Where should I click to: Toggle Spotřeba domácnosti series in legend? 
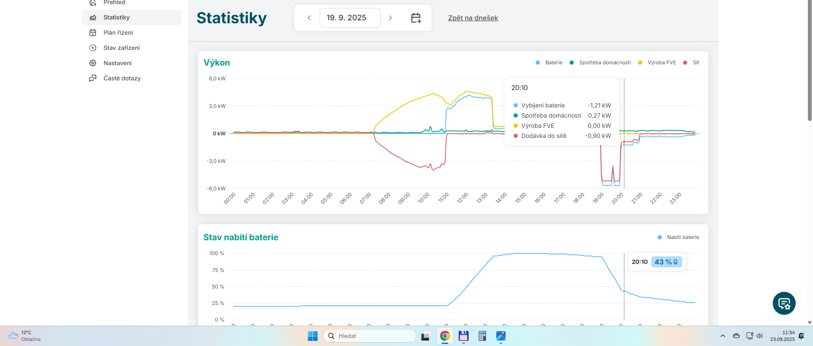(x=600, y=63)
